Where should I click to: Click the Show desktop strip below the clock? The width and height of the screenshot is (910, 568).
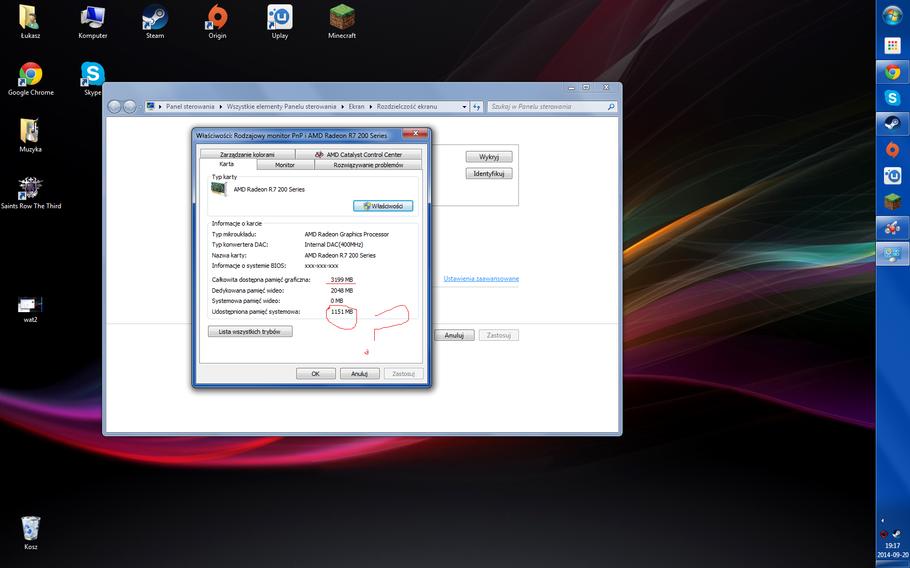pos(893,564)
